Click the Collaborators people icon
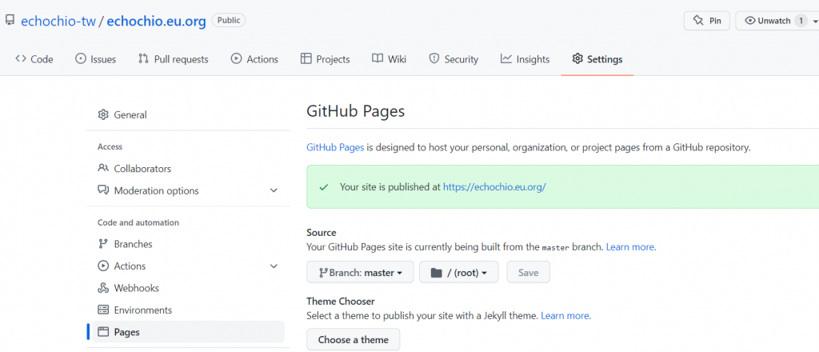This screenshot has width=819, height=352. point(103,169)
